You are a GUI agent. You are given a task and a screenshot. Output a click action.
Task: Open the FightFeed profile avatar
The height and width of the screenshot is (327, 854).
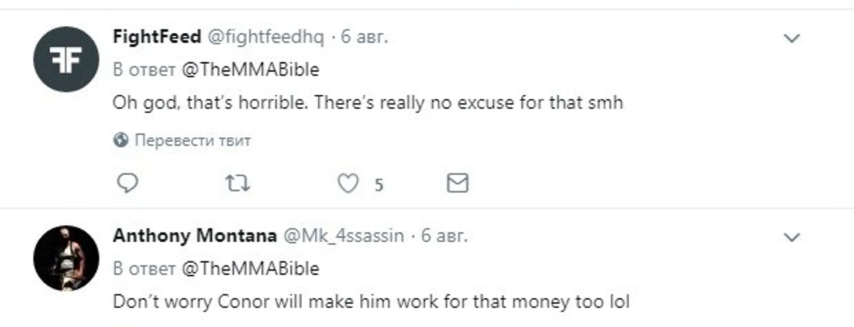(x=66, y=59)
